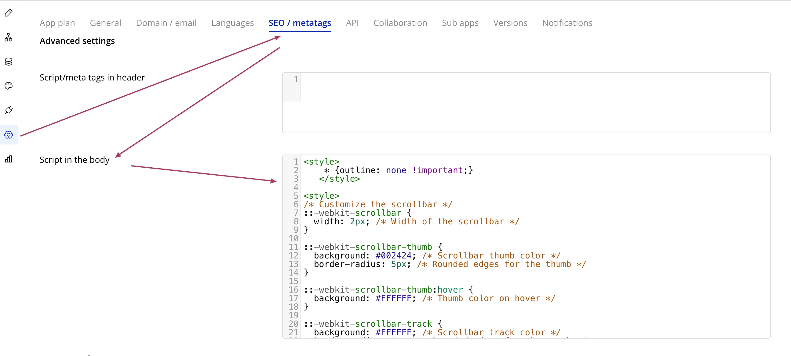Open the Logs bar chart icon
Viewport: 791px width, 356px height.
tap(9, 159)
